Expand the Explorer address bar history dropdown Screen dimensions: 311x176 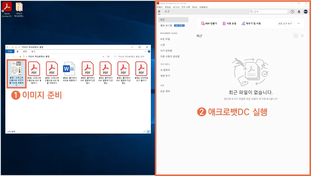pyautogui.click(x=103, y=57)
